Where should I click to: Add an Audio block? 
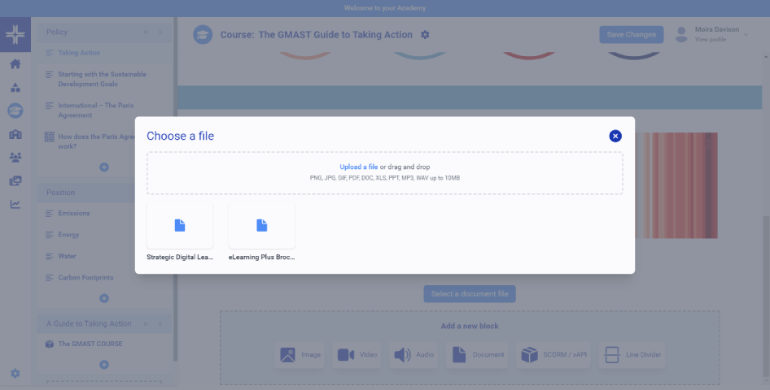click(x=413, y=355)
